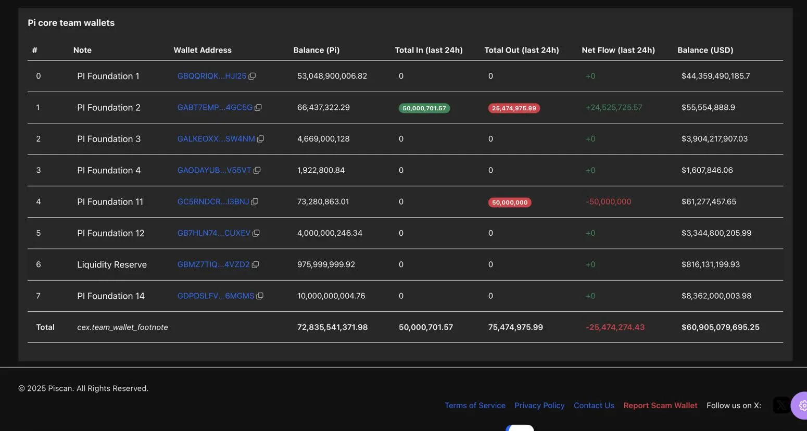807x431 pixels.
Task: Click balance value 4,669,000,128
Action: (x=323, y=139)
